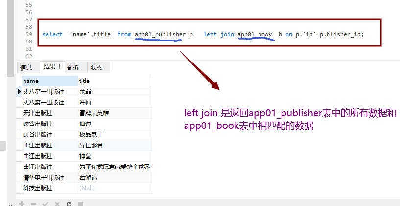400x206 pixels.
Task: Select the cell 冒牌大英雄
Action: click(115, 113)
